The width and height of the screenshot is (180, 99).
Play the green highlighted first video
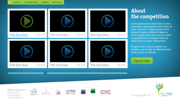(x=27, y=21)
